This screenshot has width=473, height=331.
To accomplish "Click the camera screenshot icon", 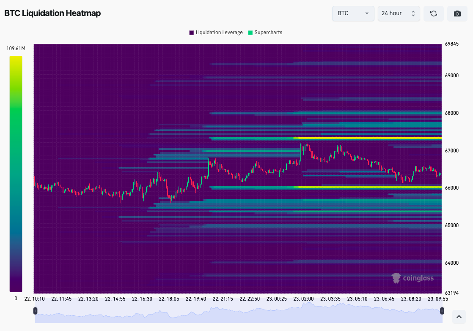I will tap(457, 13).
